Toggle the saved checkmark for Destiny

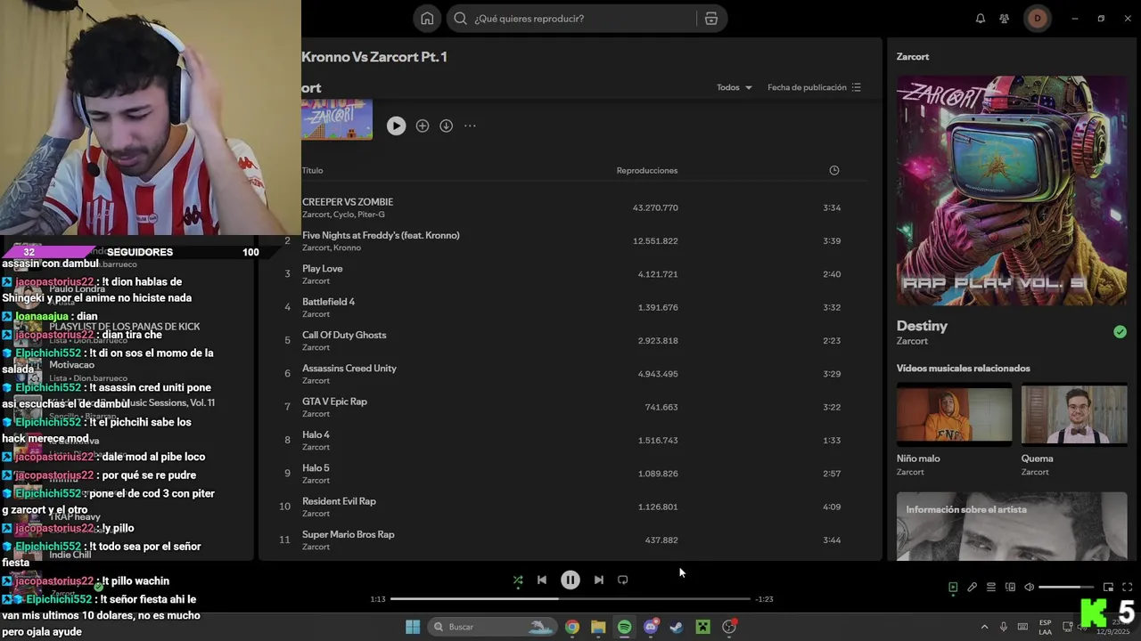coord(1120,332)
